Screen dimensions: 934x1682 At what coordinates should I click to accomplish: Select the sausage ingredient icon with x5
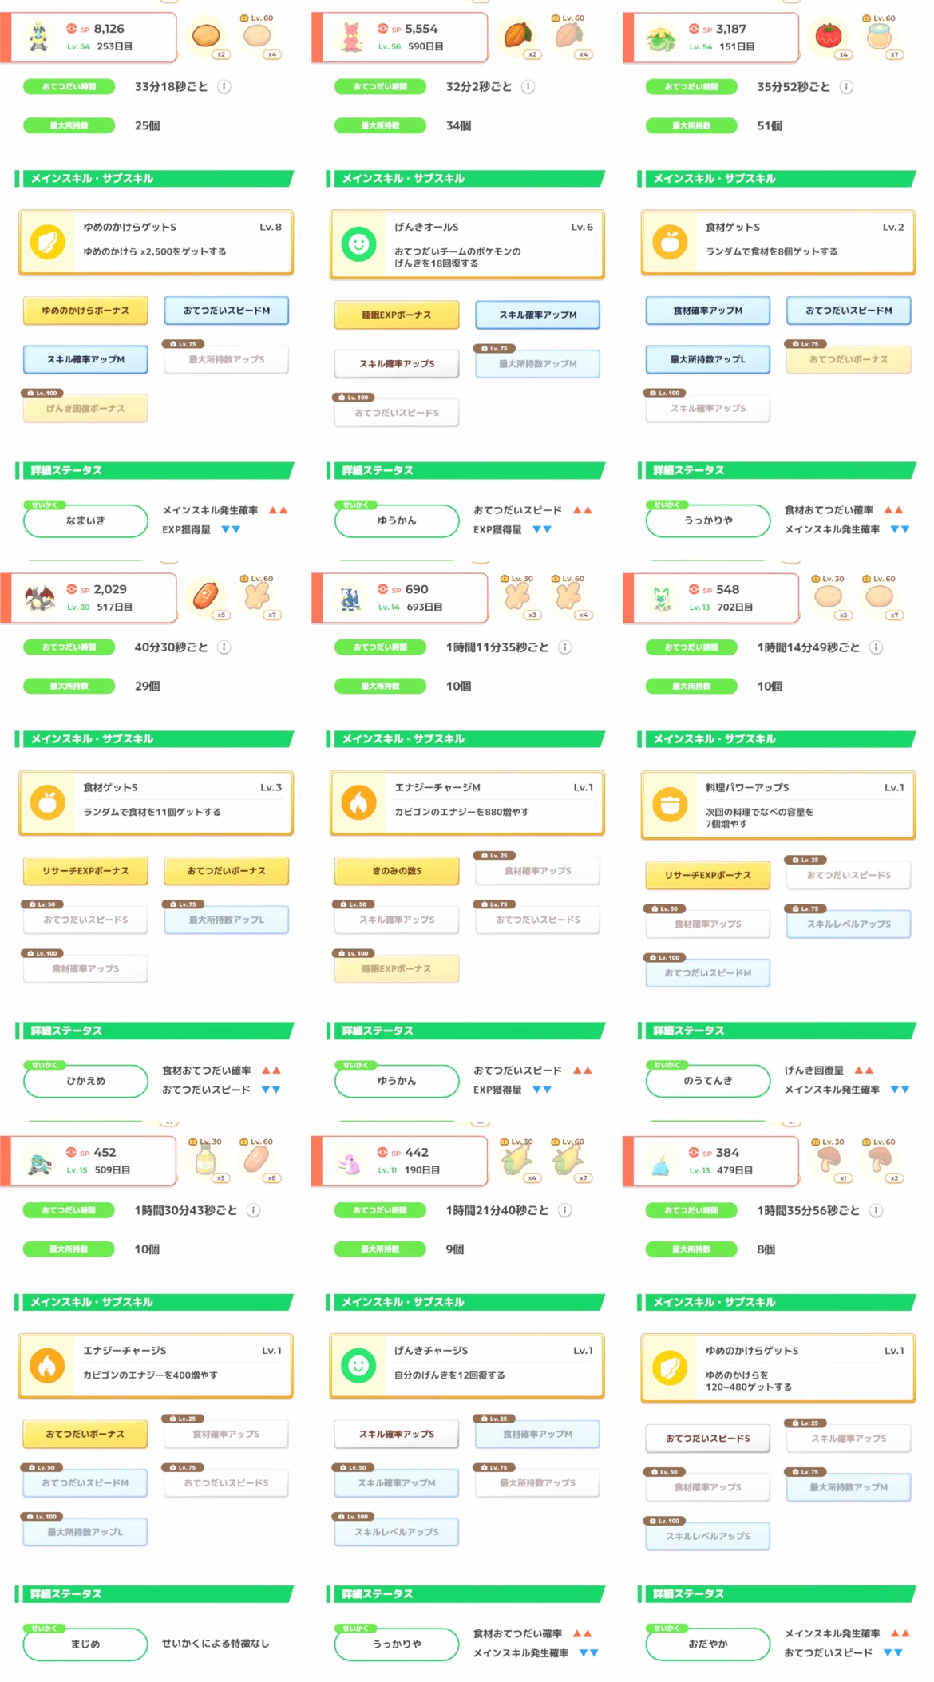[206, 596]
